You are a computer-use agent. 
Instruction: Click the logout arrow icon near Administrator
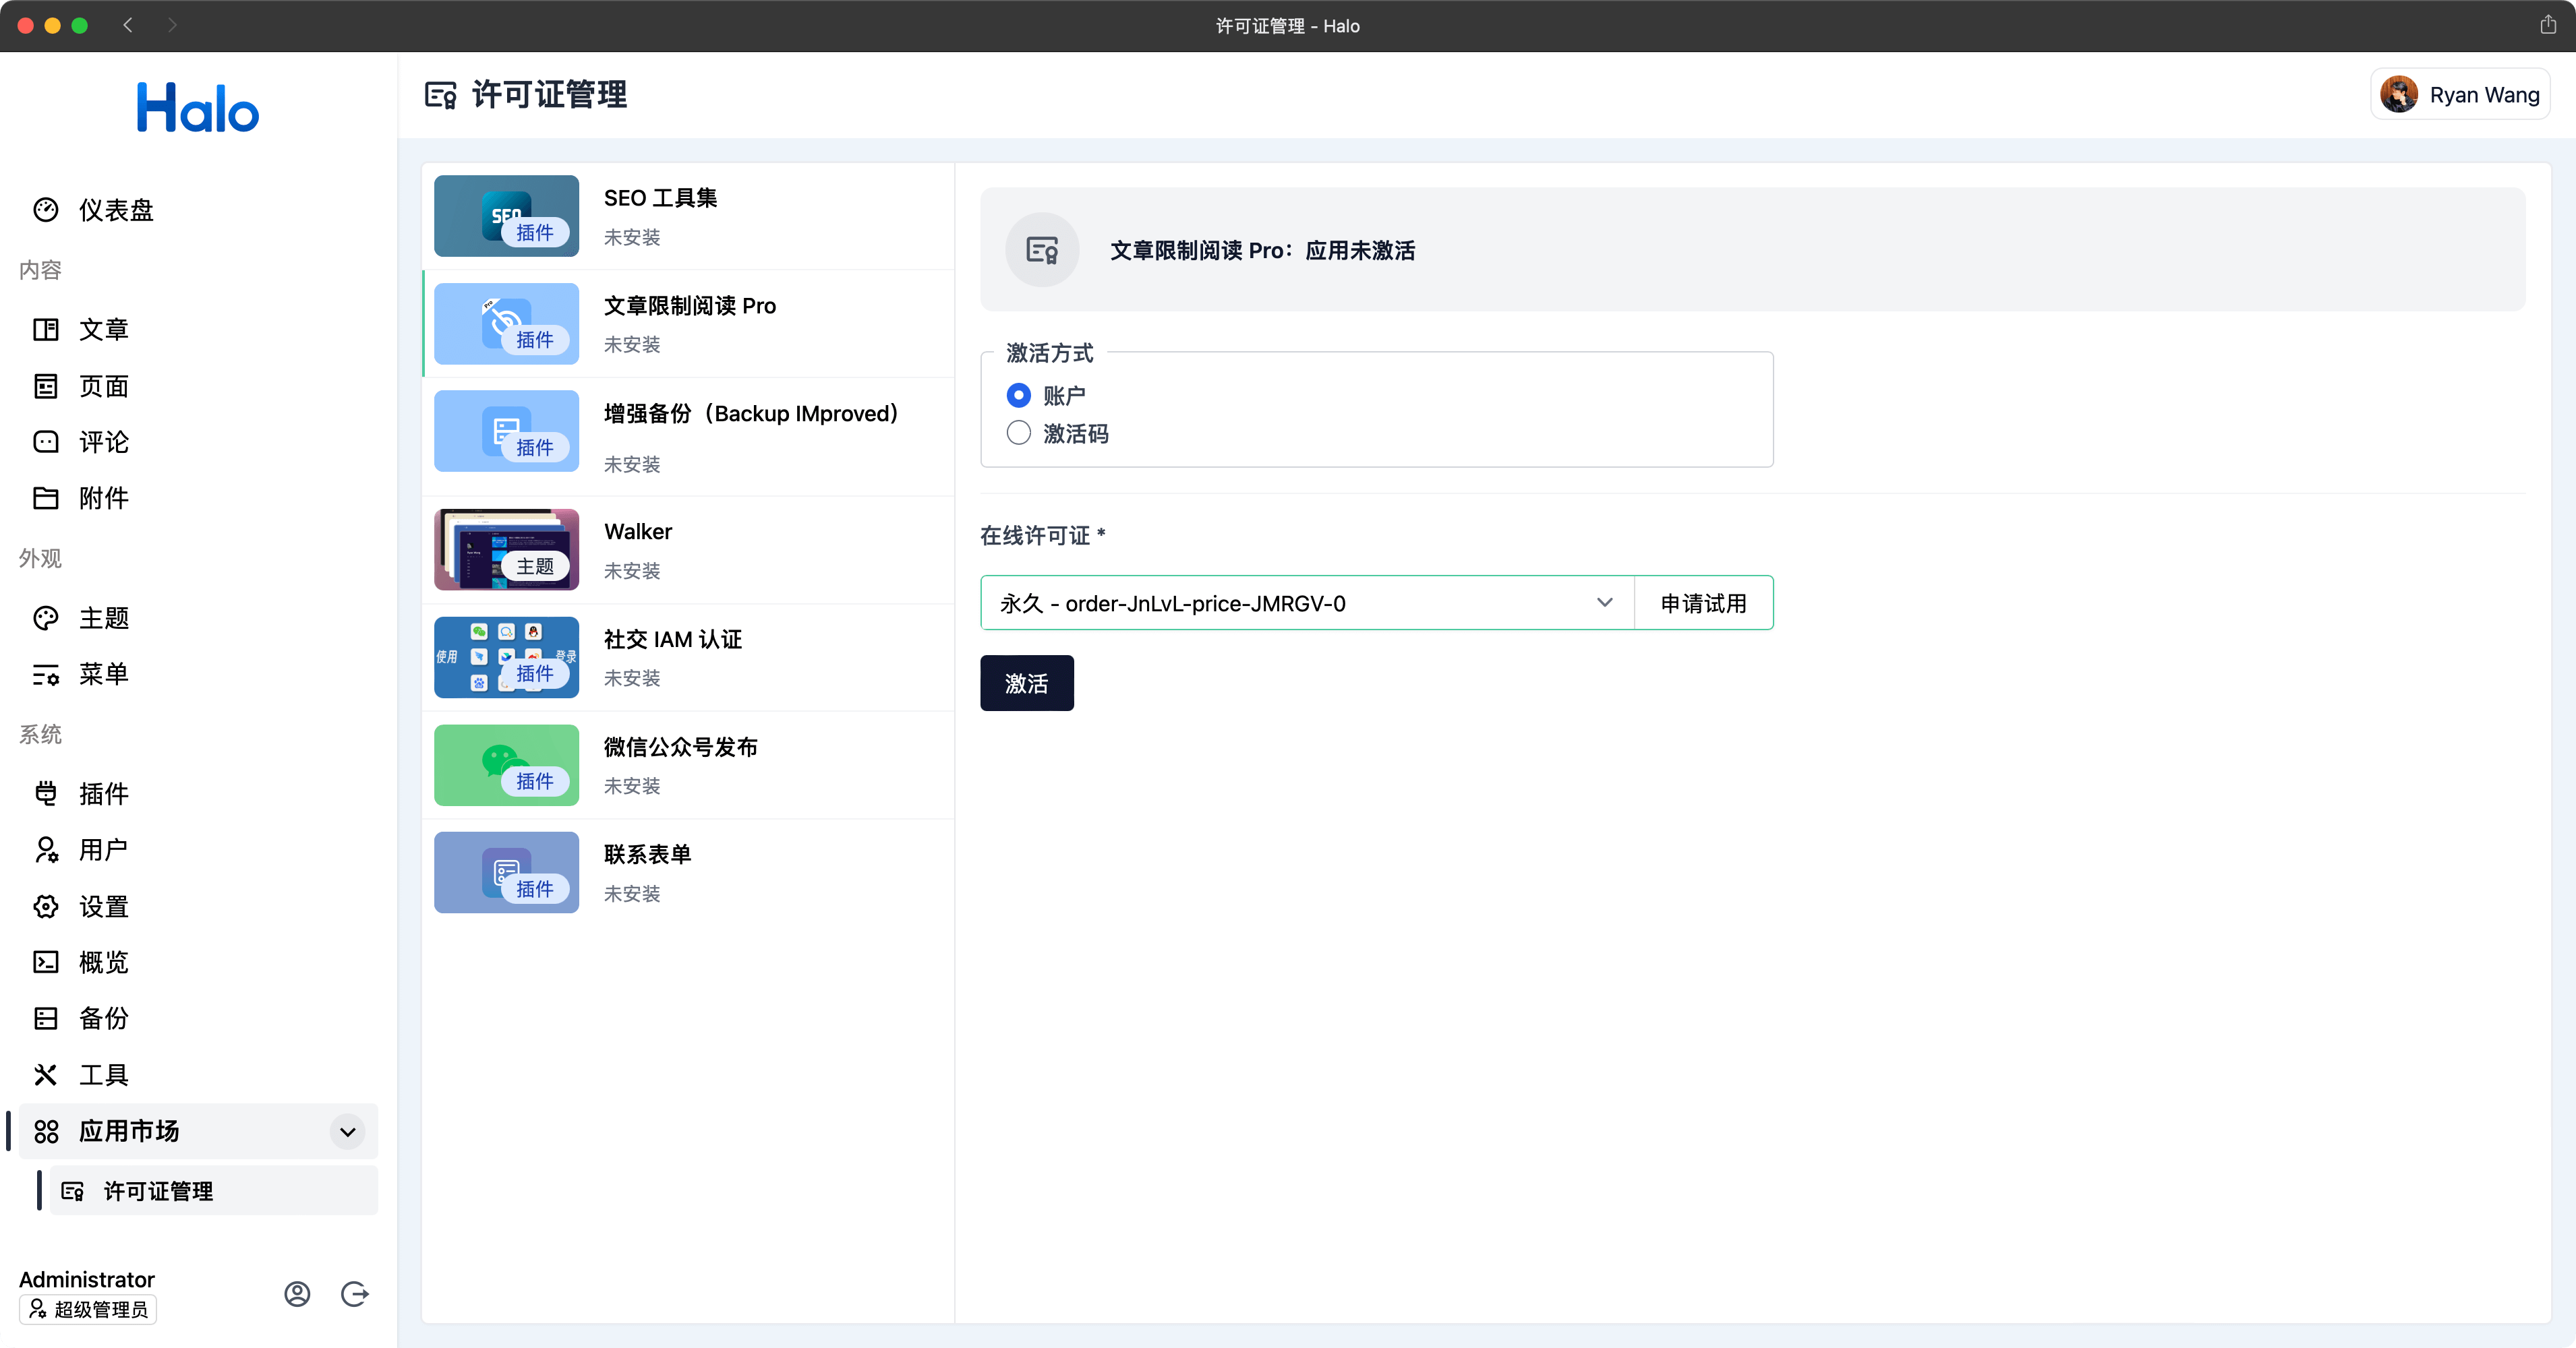point(355,1293)
